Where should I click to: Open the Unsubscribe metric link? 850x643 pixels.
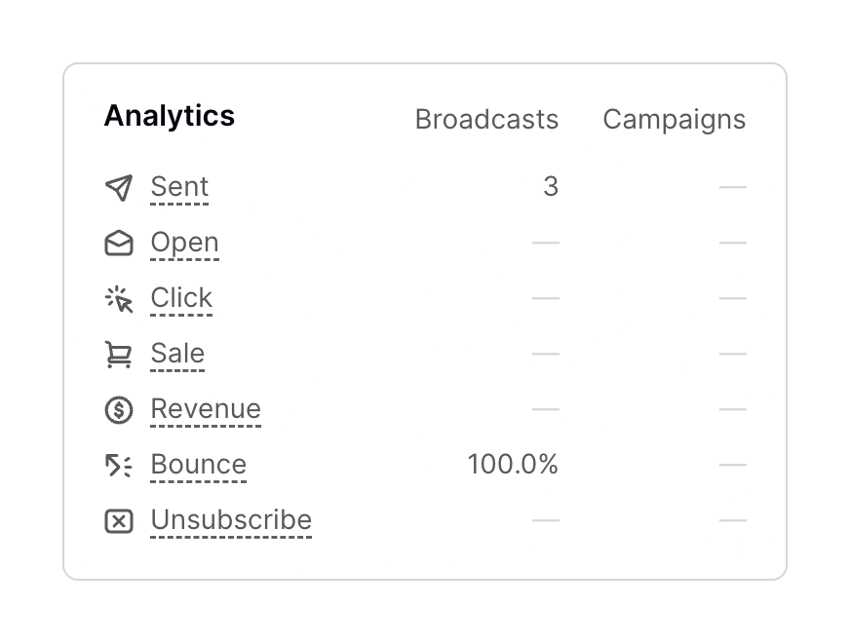231,520
